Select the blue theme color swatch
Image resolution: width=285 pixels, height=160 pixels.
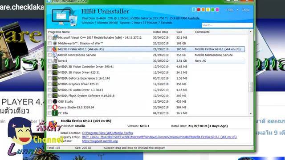click(194, 10)
